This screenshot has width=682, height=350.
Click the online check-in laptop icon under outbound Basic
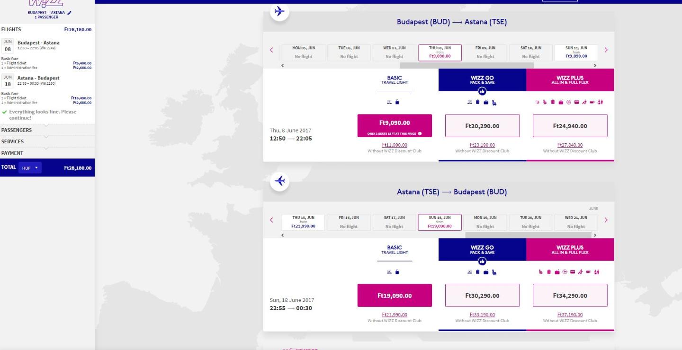click(389, 102)
